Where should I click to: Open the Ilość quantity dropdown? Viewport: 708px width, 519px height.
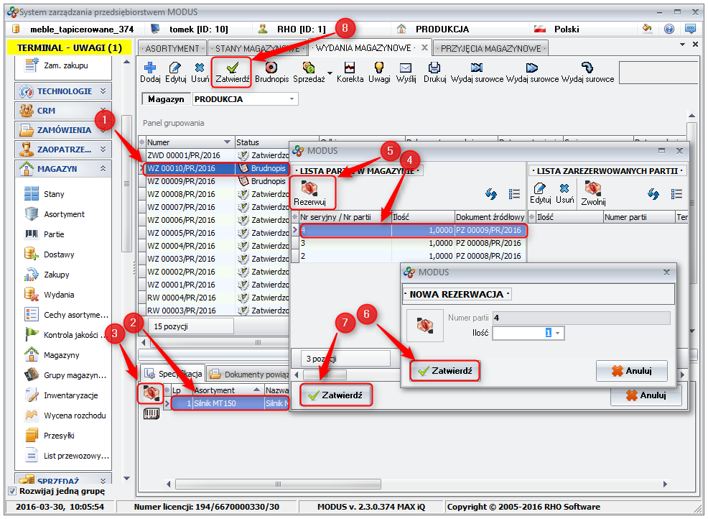[557, 333]
